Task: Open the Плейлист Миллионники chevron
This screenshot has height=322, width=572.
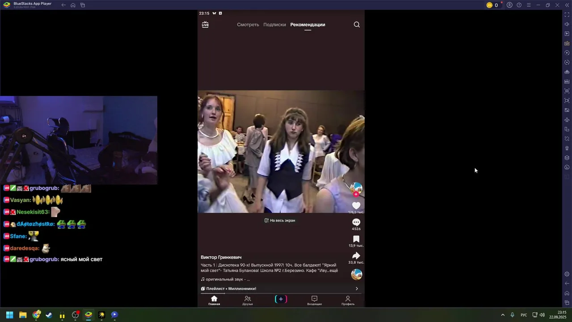Action: point(357,288)
